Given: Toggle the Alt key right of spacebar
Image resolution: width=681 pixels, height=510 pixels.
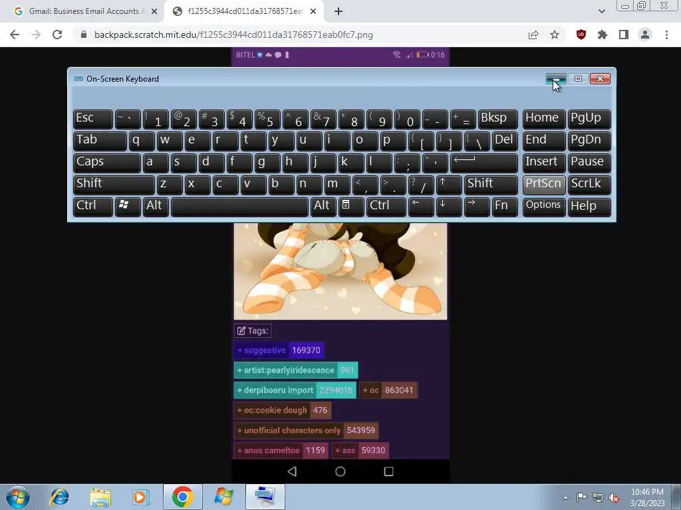Looking at the screenshot, I should [323, 207].
